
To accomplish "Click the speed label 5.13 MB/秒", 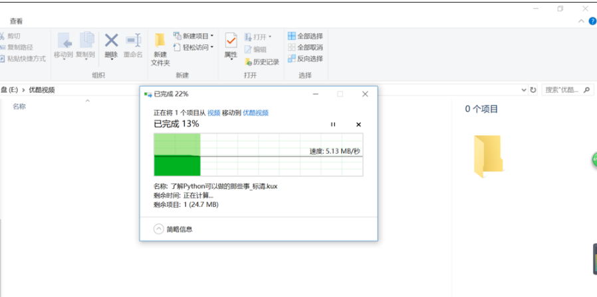I will [334, 151].
